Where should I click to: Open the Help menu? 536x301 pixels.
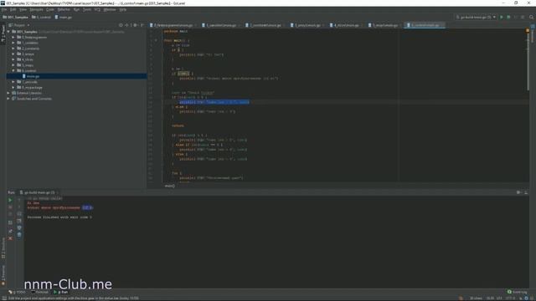pyautogui.click(x=123, y=9)
